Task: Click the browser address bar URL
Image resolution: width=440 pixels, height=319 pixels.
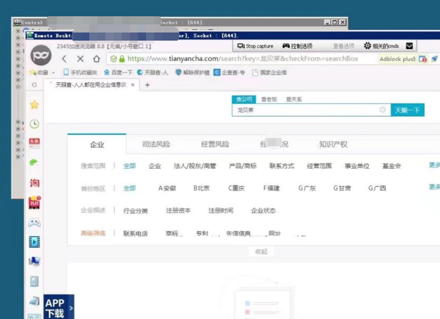Action: [x=243, y=59]
